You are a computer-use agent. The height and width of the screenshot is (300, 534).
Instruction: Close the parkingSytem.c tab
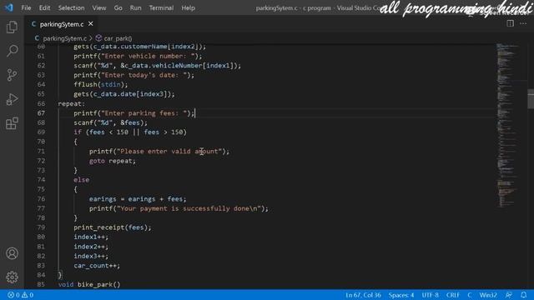[x=91, y=24]
